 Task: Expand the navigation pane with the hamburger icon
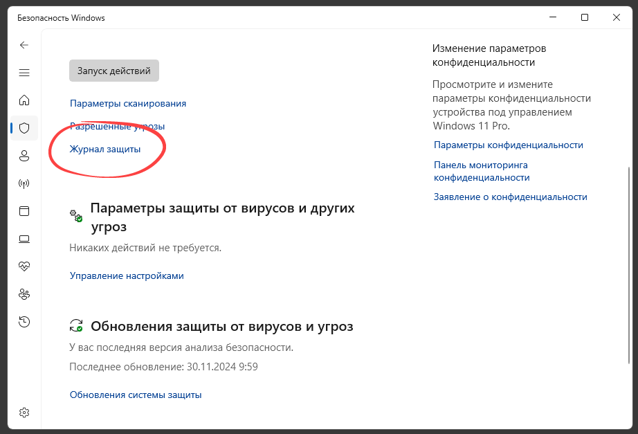[24, 72]
